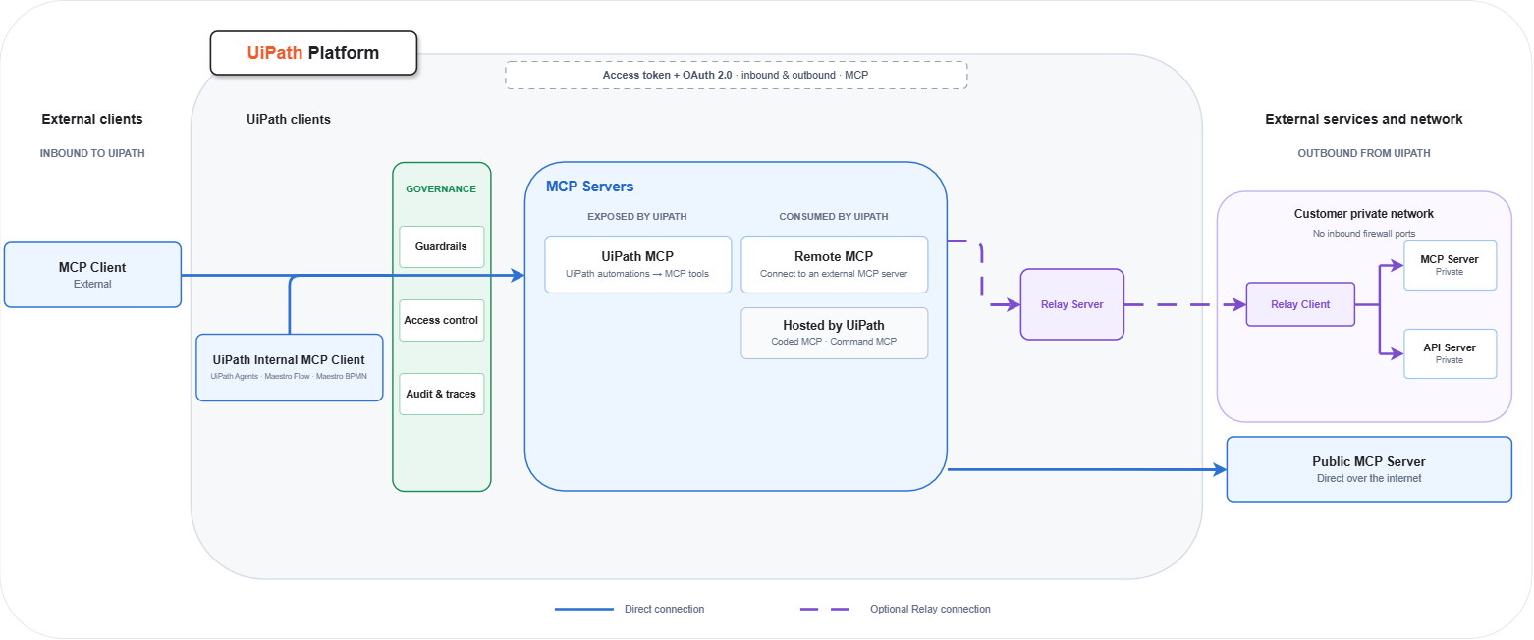Image resolution: width=1534 pixels, height=640 pixels.
Task: Click the Coded MCP · Command MCP text
Action: click(x=834, y=341)
